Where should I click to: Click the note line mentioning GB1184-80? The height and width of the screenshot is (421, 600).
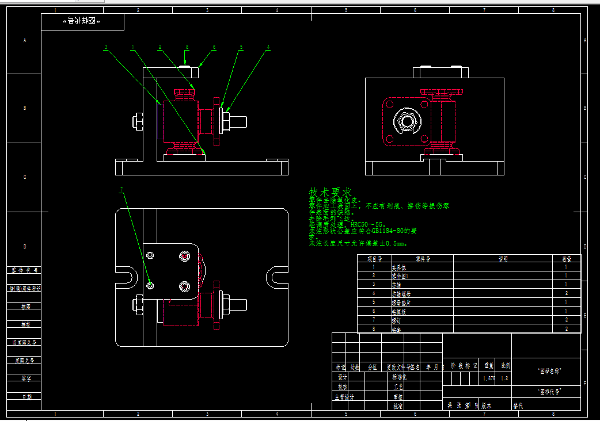(x=363, y=231)
